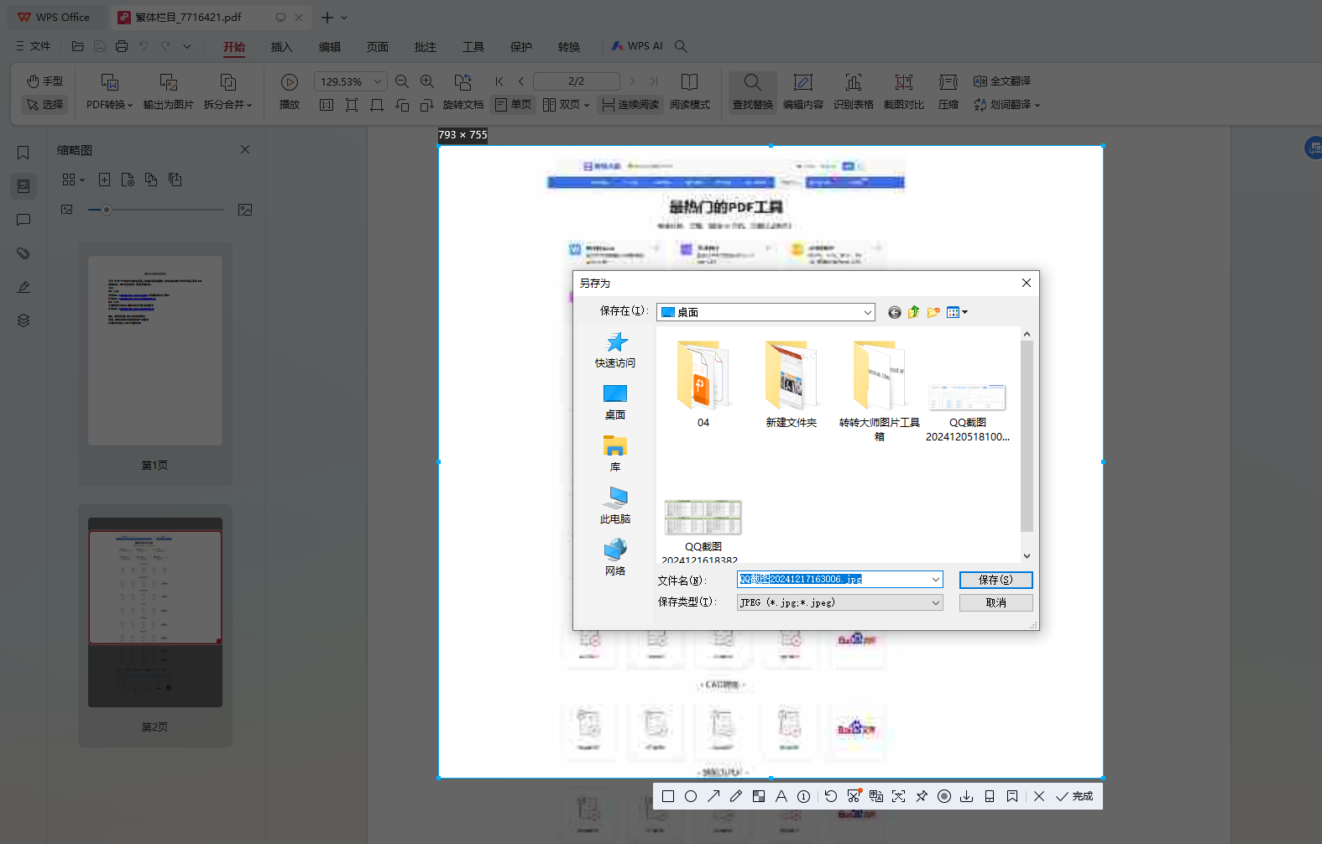Screen dimensions: 1322x844
Task: Click the download/save screenshot icon
Action: tap(967, 796)
